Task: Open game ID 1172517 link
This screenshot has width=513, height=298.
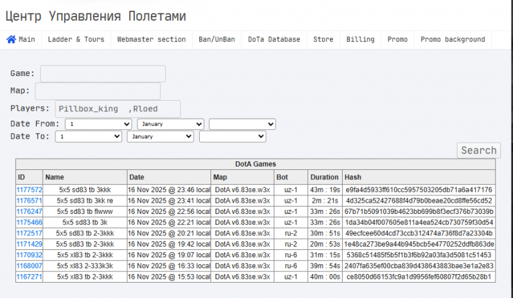Action: click(29, 233)
